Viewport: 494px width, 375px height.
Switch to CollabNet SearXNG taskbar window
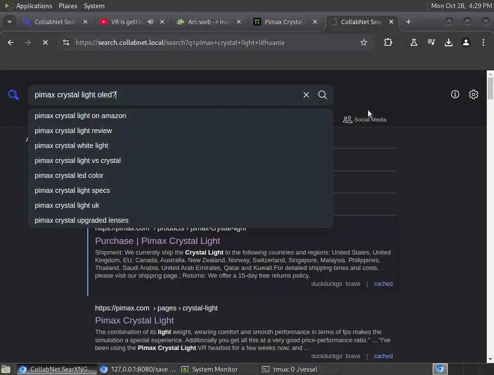click(57, 369)
